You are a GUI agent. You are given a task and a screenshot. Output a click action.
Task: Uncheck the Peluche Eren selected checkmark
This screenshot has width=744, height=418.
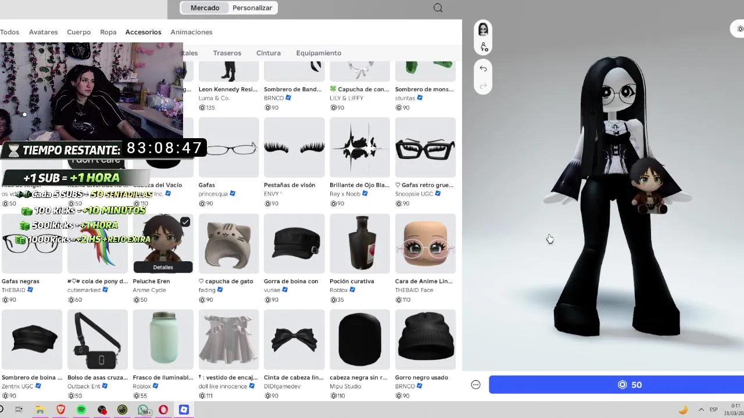click(185, 222)
